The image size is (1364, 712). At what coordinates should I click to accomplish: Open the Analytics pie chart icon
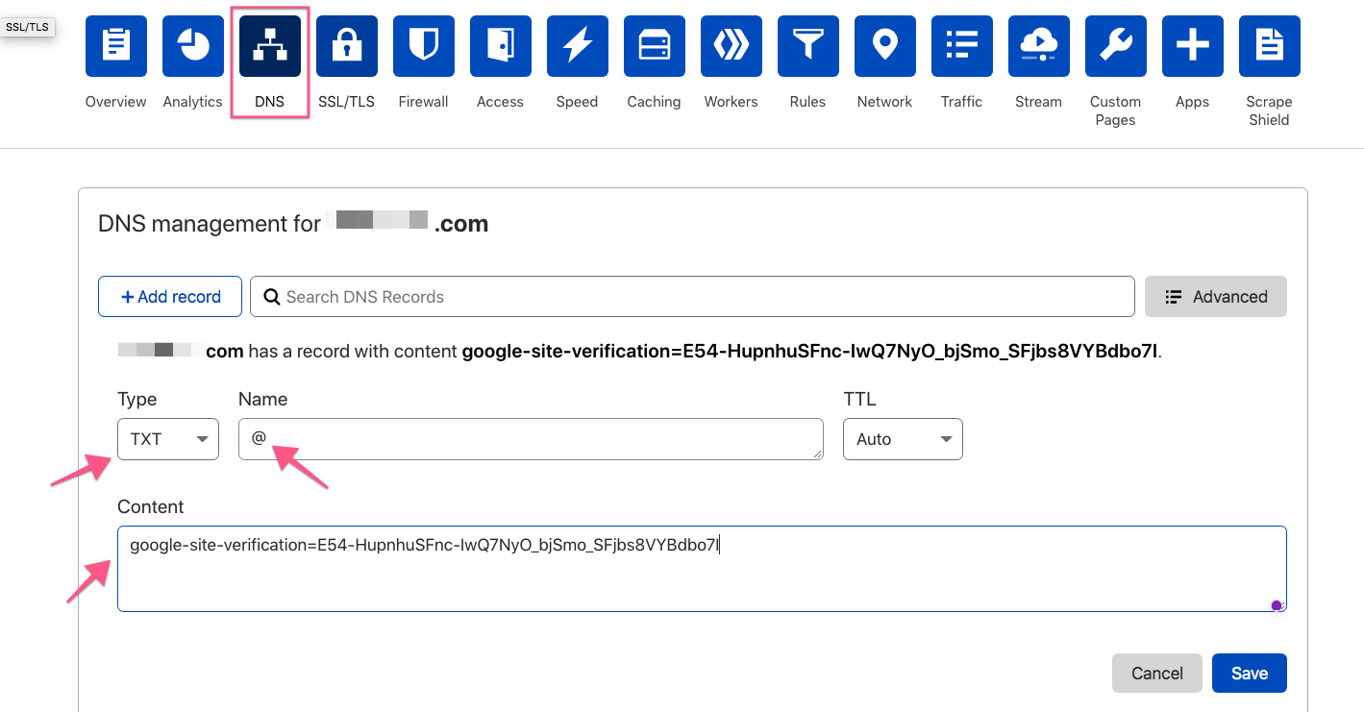pyautogui.click(x=193, y=46)
